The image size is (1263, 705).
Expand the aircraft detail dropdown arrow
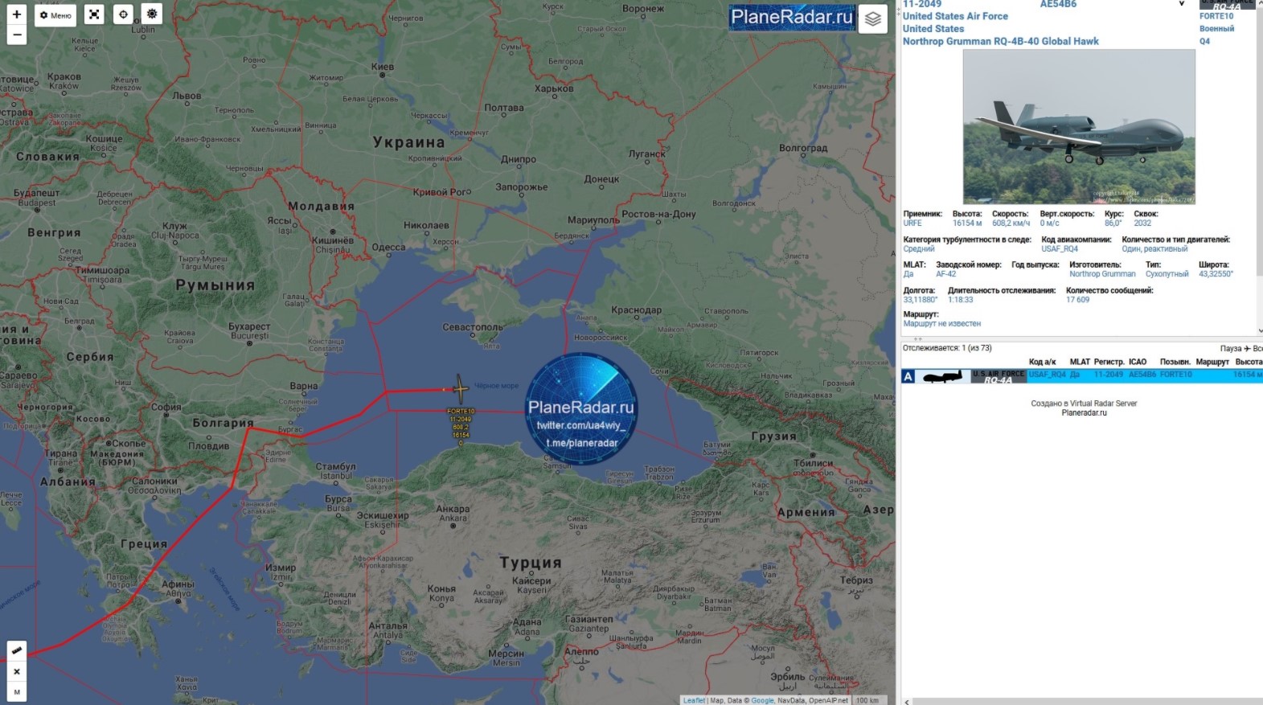click(x=1181, y=4)
